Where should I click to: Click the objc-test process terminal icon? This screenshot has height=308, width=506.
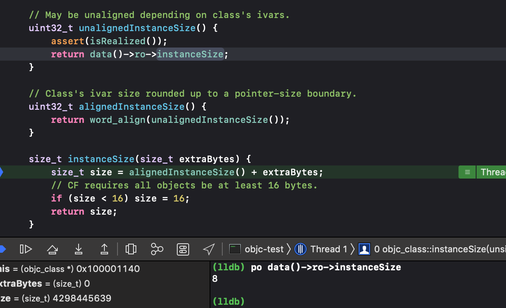click(235, 249)
